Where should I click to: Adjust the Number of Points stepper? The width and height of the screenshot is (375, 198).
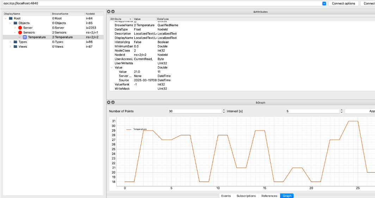(x=224, y=111)
